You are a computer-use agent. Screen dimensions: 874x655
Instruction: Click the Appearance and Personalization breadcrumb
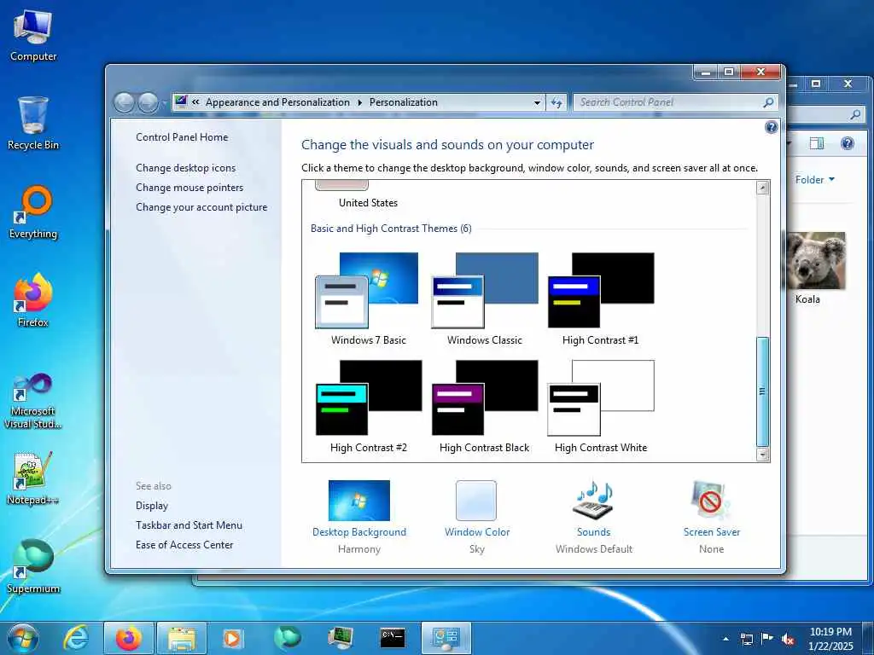tap(277, 102)
